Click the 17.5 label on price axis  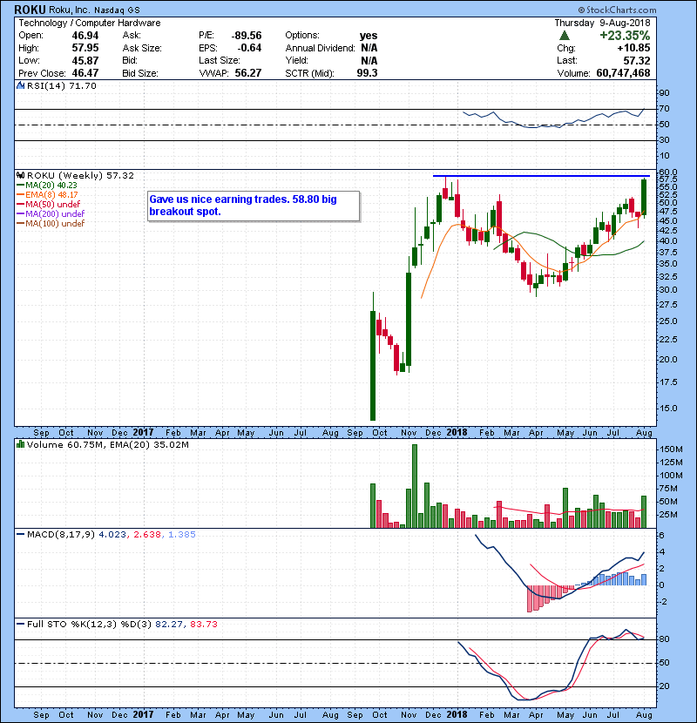(668, 382)
